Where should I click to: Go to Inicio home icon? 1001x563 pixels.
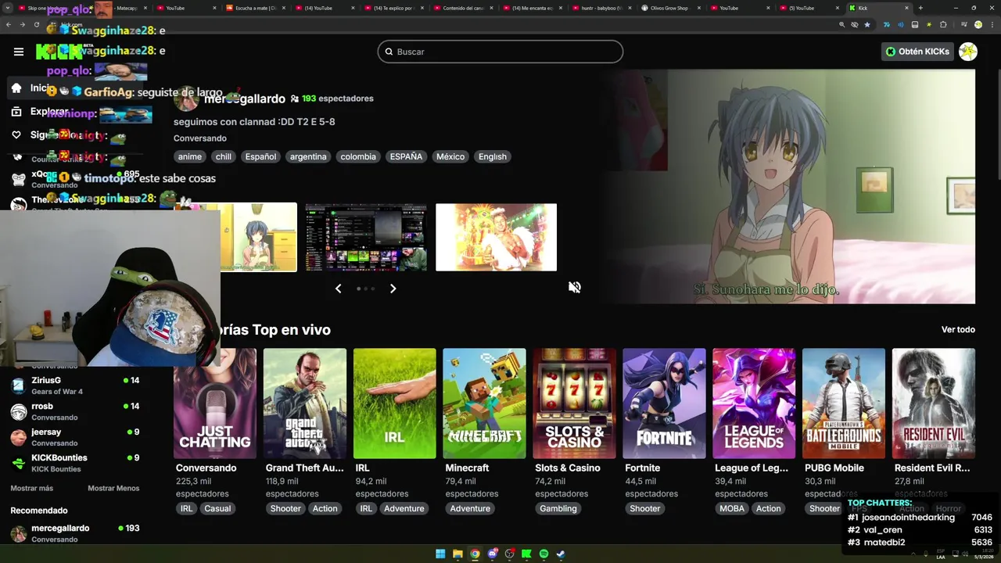click(16, 88)
